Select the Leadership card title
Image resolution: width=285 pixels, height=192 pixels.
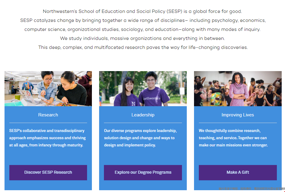(143, 115)
